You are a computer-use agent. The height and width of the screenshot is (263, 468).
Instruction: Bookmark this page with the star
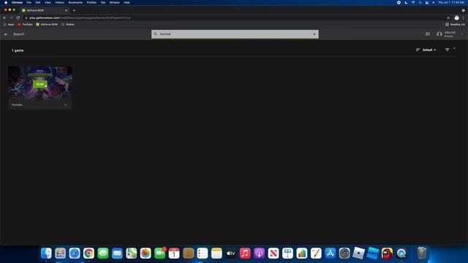(448, 18)
